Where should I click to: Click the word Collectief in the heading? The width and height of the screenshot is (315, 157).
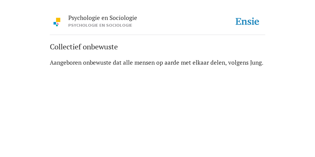pos(66,47)
